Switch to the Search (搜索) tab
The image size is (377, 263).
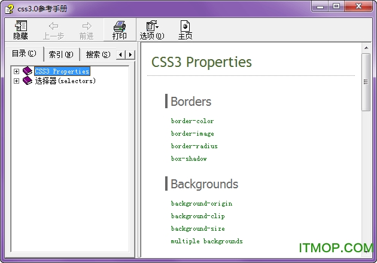click(98, 54)
